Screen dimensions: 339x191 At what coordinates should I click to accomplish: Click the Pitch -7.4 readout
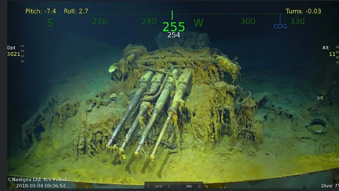40,11
